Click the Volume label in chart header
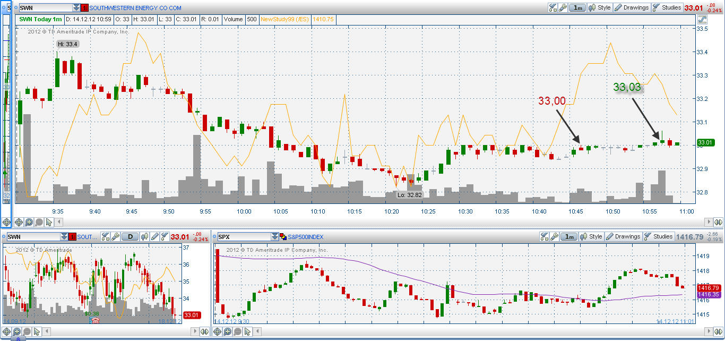 click(233, 19)
